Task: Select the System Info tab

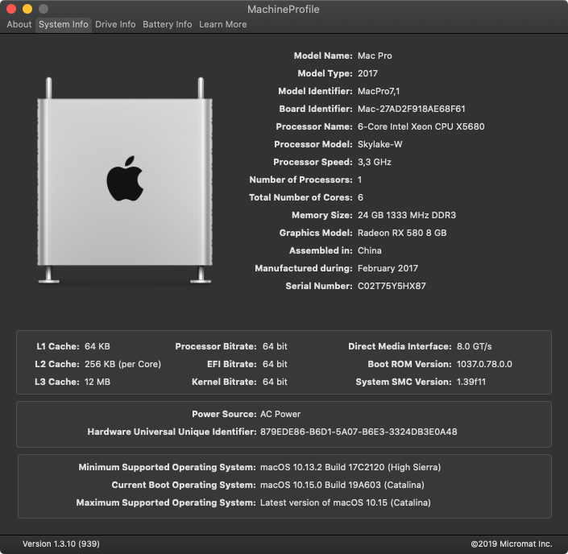Action: click(x=64, y=24)
